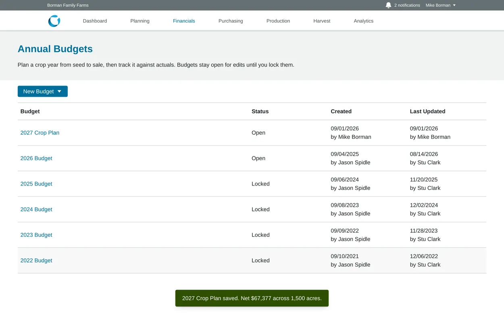
Task: Click the 2027 Crop Plan saved toast
Action: coord(252,298)
